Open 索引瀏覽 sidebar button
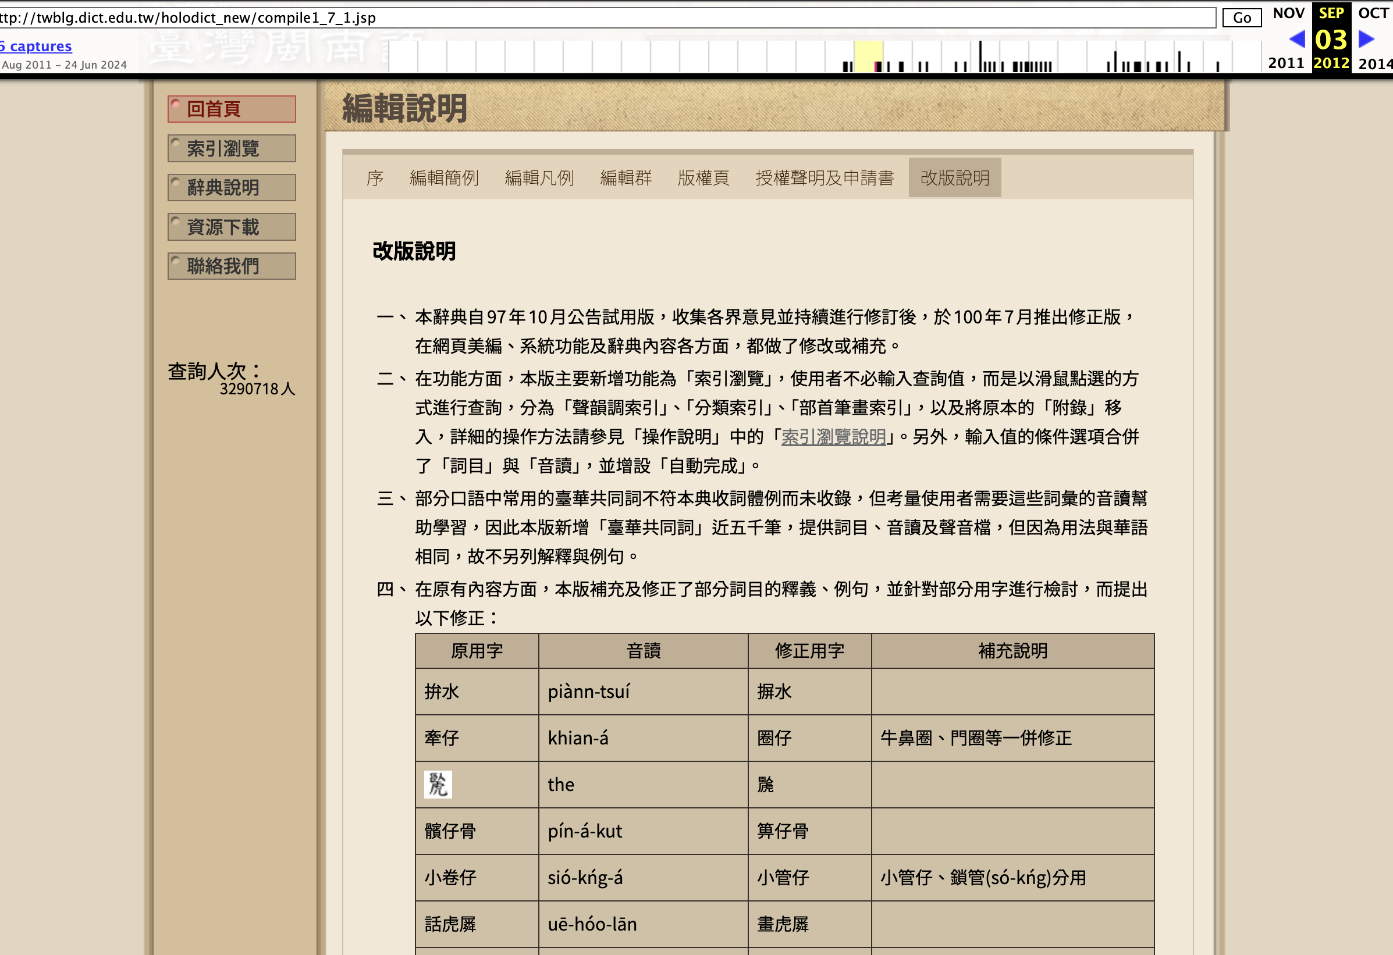This screenshot has height=955, width=1393. 232,148
